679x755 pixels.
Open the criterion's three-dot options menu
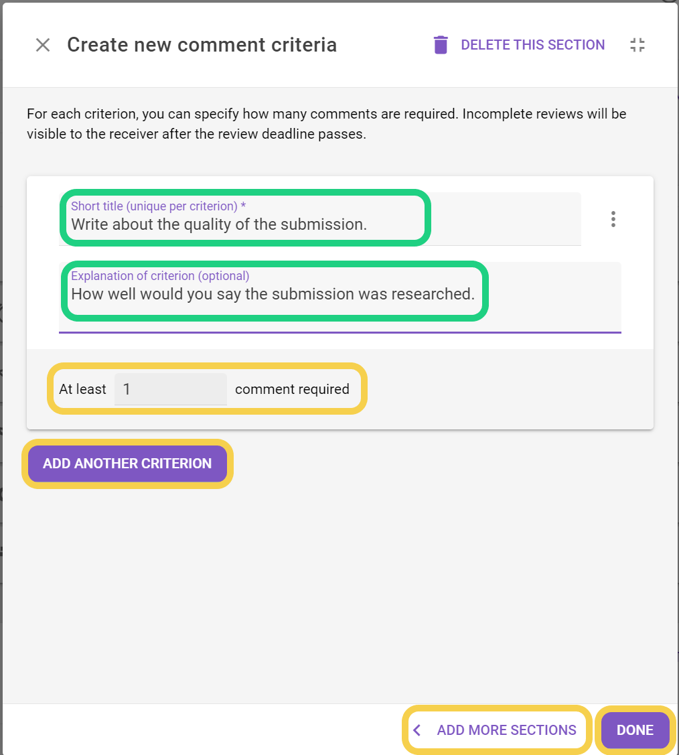point(613,219)
